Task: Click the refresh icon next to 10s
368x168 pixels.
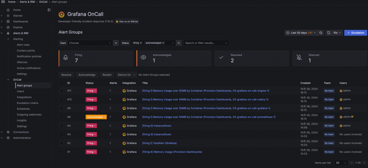Action: [329, 33]
